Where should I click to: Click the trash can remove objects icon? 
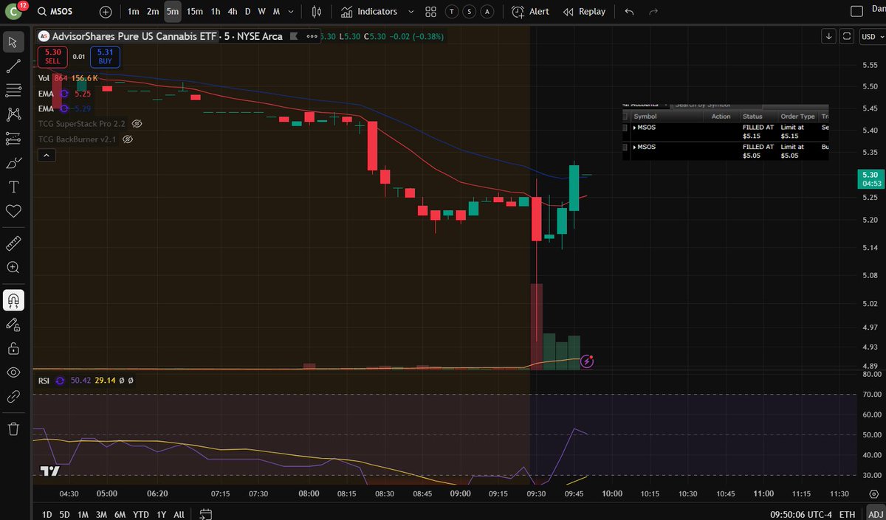coord(13,429)
